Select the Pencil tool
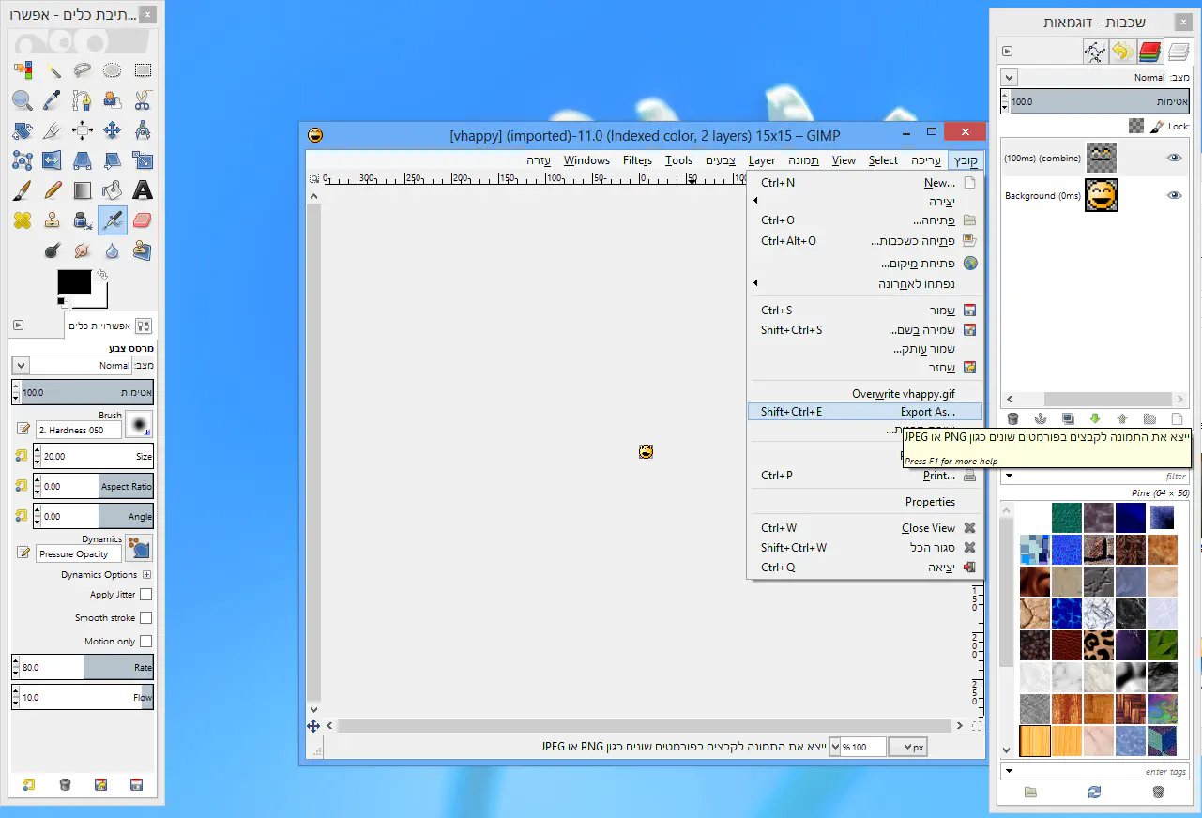 (x=53, y=190)
